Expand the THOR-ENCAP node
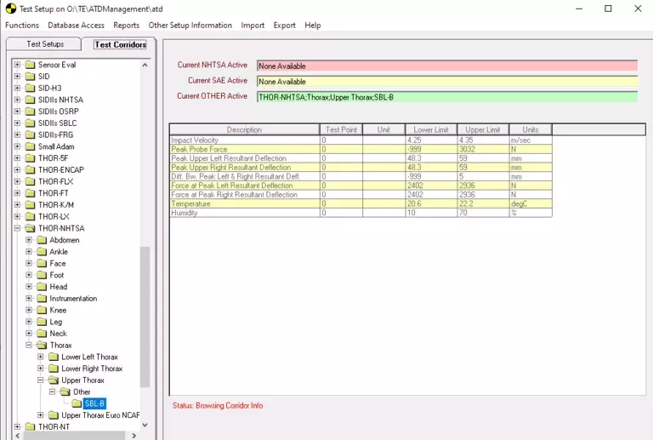Image resolution: width=653 pixels, height=440 pixels. pos(17,169)
